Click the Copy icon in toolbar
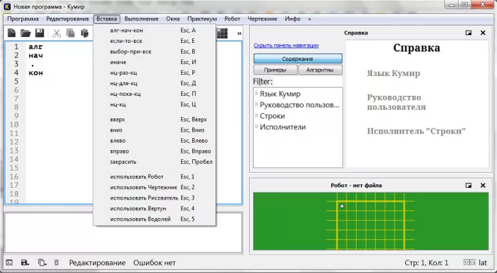This screenshot has height=273, width=497. tap(70, 33)
